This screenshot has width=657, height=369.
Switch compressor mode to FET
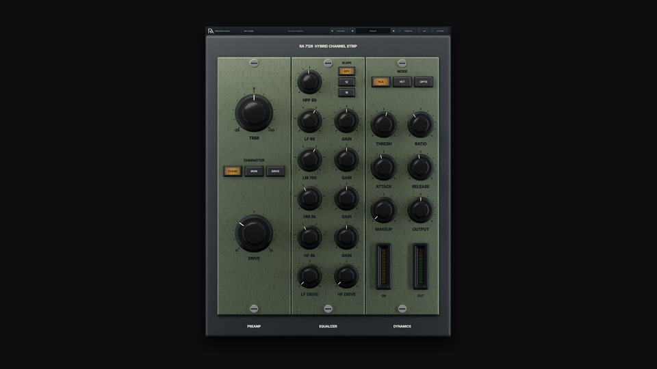(402, 82)
